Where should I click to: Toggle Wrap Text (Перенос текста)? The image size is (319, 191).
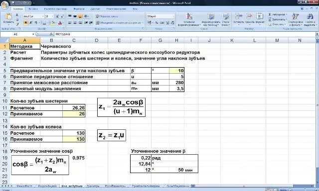pyautogui.click(x=107, y=16)
